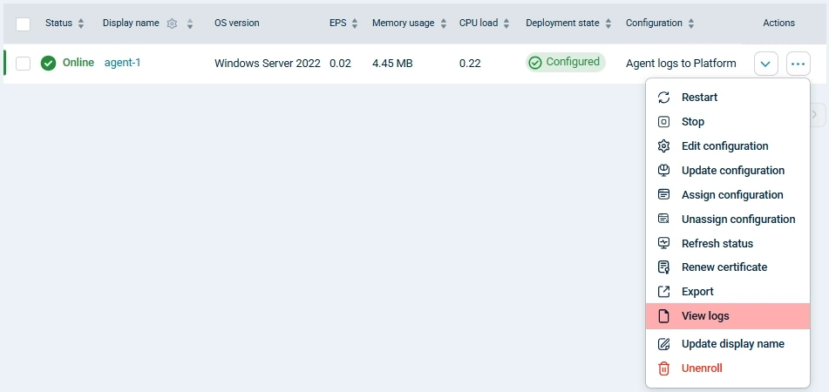This screenshot has width=829, height=392.
Task: Click the View logs document icon
Action: 663,316
